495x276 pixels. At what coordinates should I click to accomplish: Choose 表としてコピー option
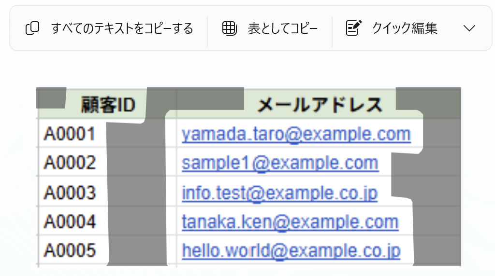[270, 28]
